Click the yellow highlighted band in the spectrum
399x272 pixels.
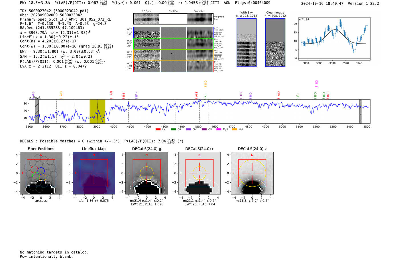[x=97, y=111]
